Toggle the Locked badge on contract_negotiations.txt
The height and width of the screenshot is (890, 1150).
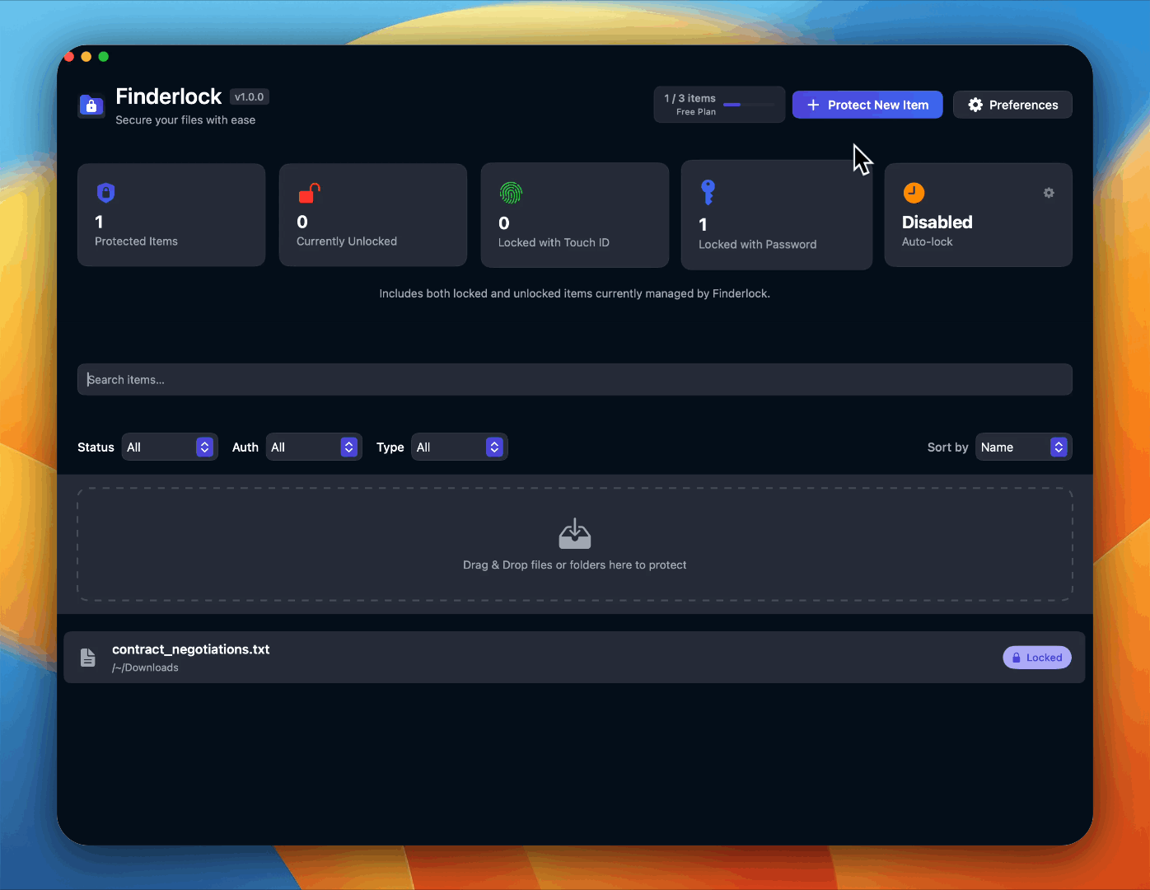[x=1036, y=658]
